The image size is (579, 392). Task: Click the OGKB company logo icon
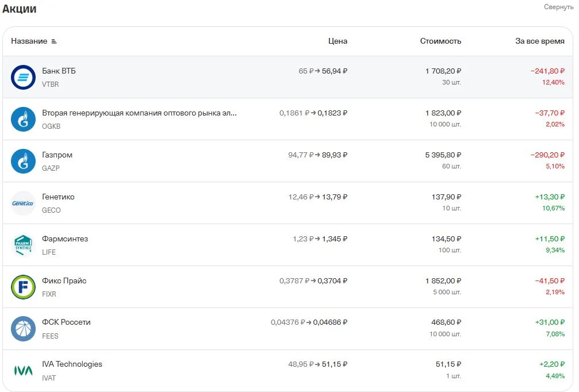coord(23,119)
